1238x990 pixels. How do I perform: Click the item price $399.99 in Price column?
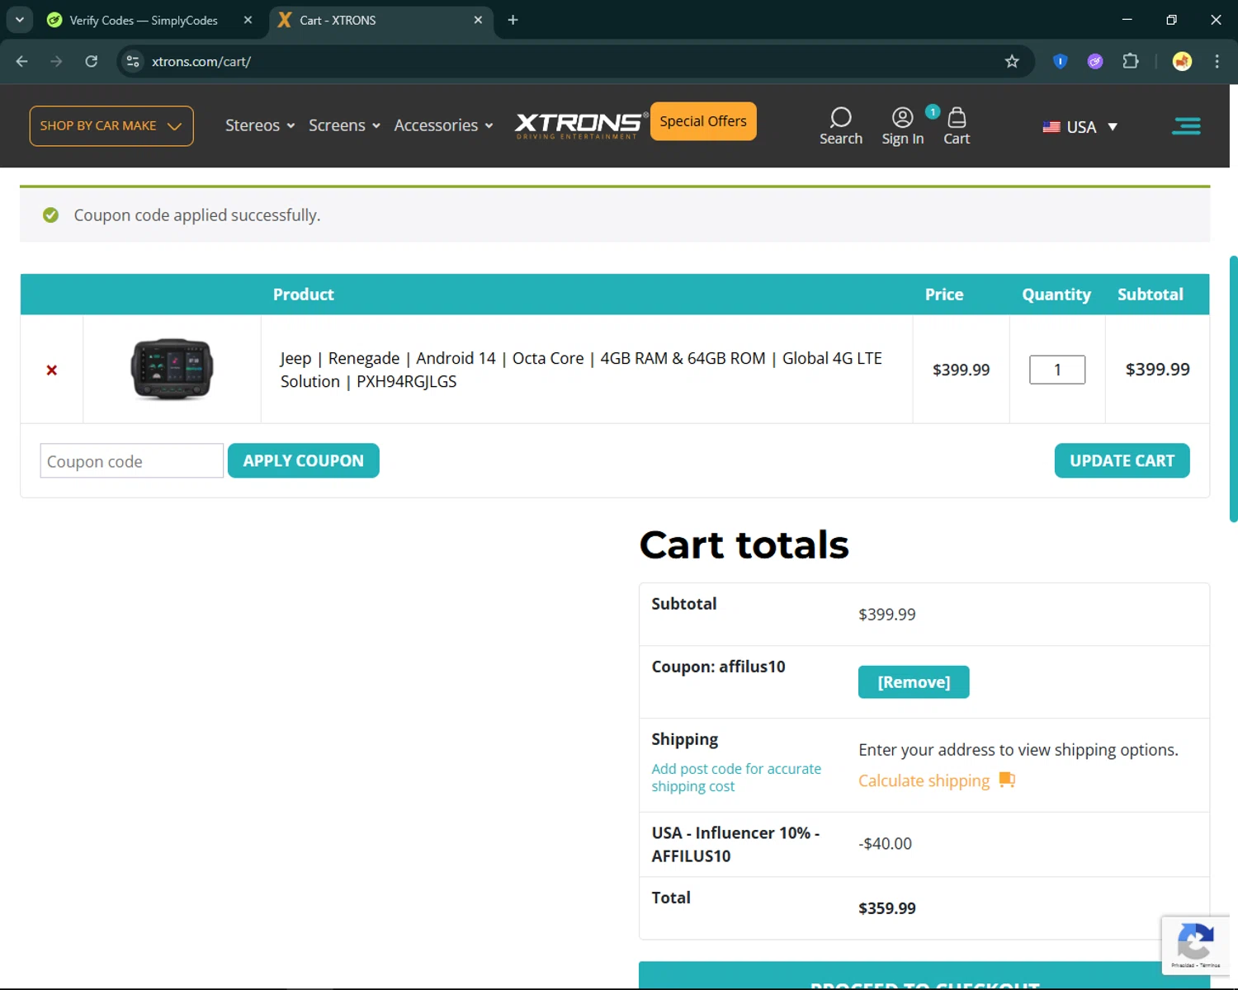point(961,370)
